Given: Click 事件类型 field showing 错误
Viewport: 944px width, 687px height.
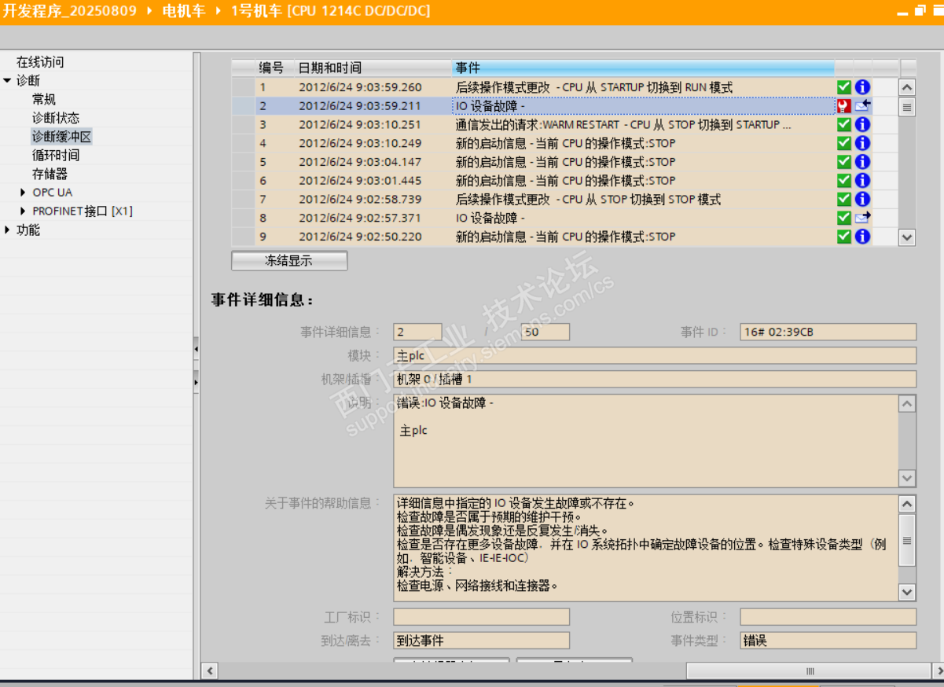Looking at the screenshot, I should pos(828,641).
